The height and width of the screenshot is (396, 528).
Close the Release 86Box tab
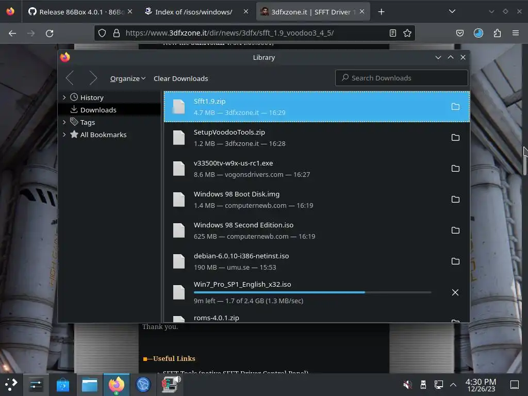(130, 12)
